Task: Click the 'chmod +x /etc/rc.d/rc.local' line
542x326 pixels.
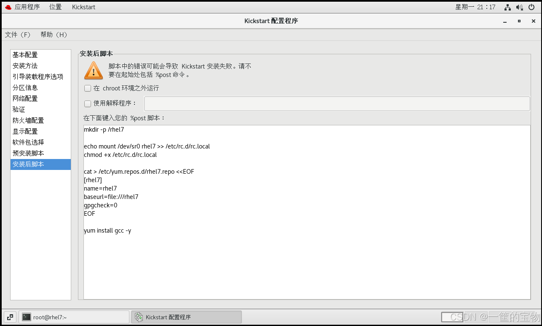Action: click(x=120, y=155)
